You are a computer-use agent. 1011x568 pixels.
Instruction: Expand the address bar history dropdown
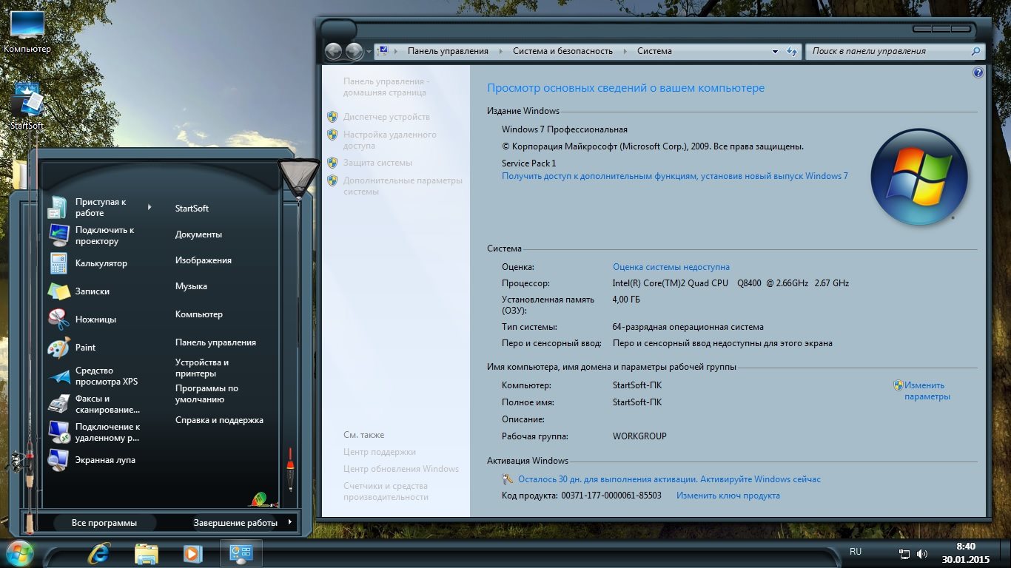tap(775, 52)
